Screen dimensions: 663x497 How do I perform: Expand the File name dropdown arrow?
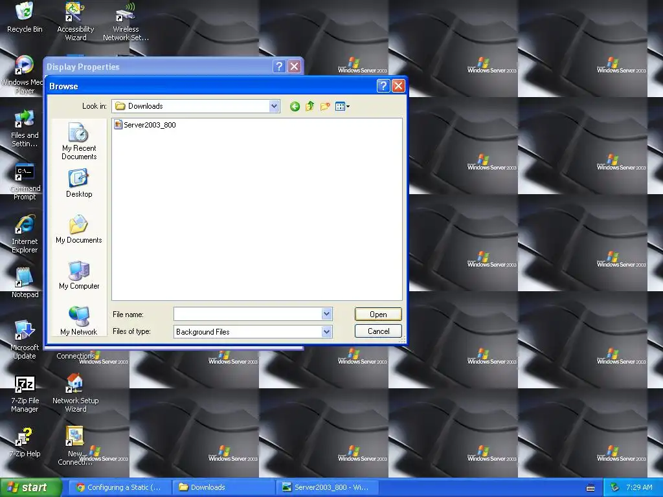pyautogui.click(x=326, y=314)
